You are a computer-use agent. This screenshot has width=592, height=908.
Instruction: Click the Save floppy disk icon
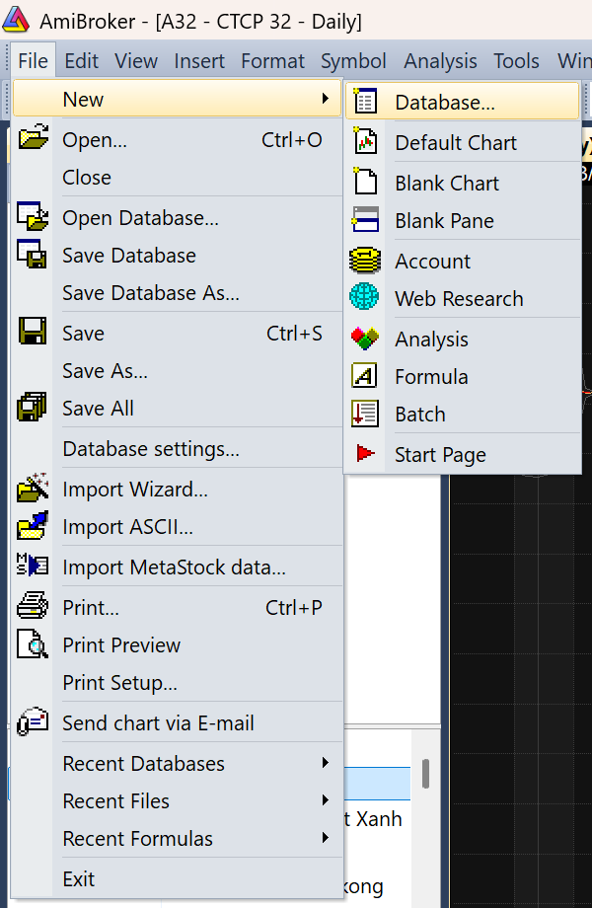[33, 332]
